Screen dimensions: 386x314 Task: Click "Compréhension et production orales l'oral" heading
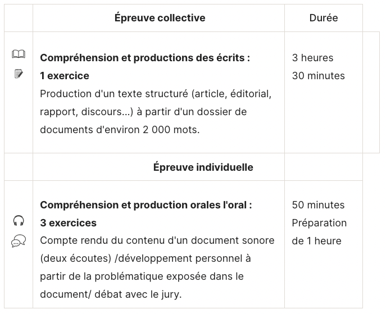pos(146,205)
